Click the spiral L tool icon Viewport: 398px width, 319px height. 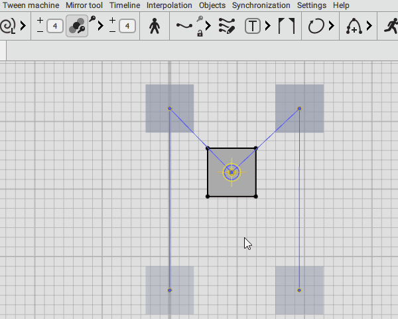(x=8, y=27)
